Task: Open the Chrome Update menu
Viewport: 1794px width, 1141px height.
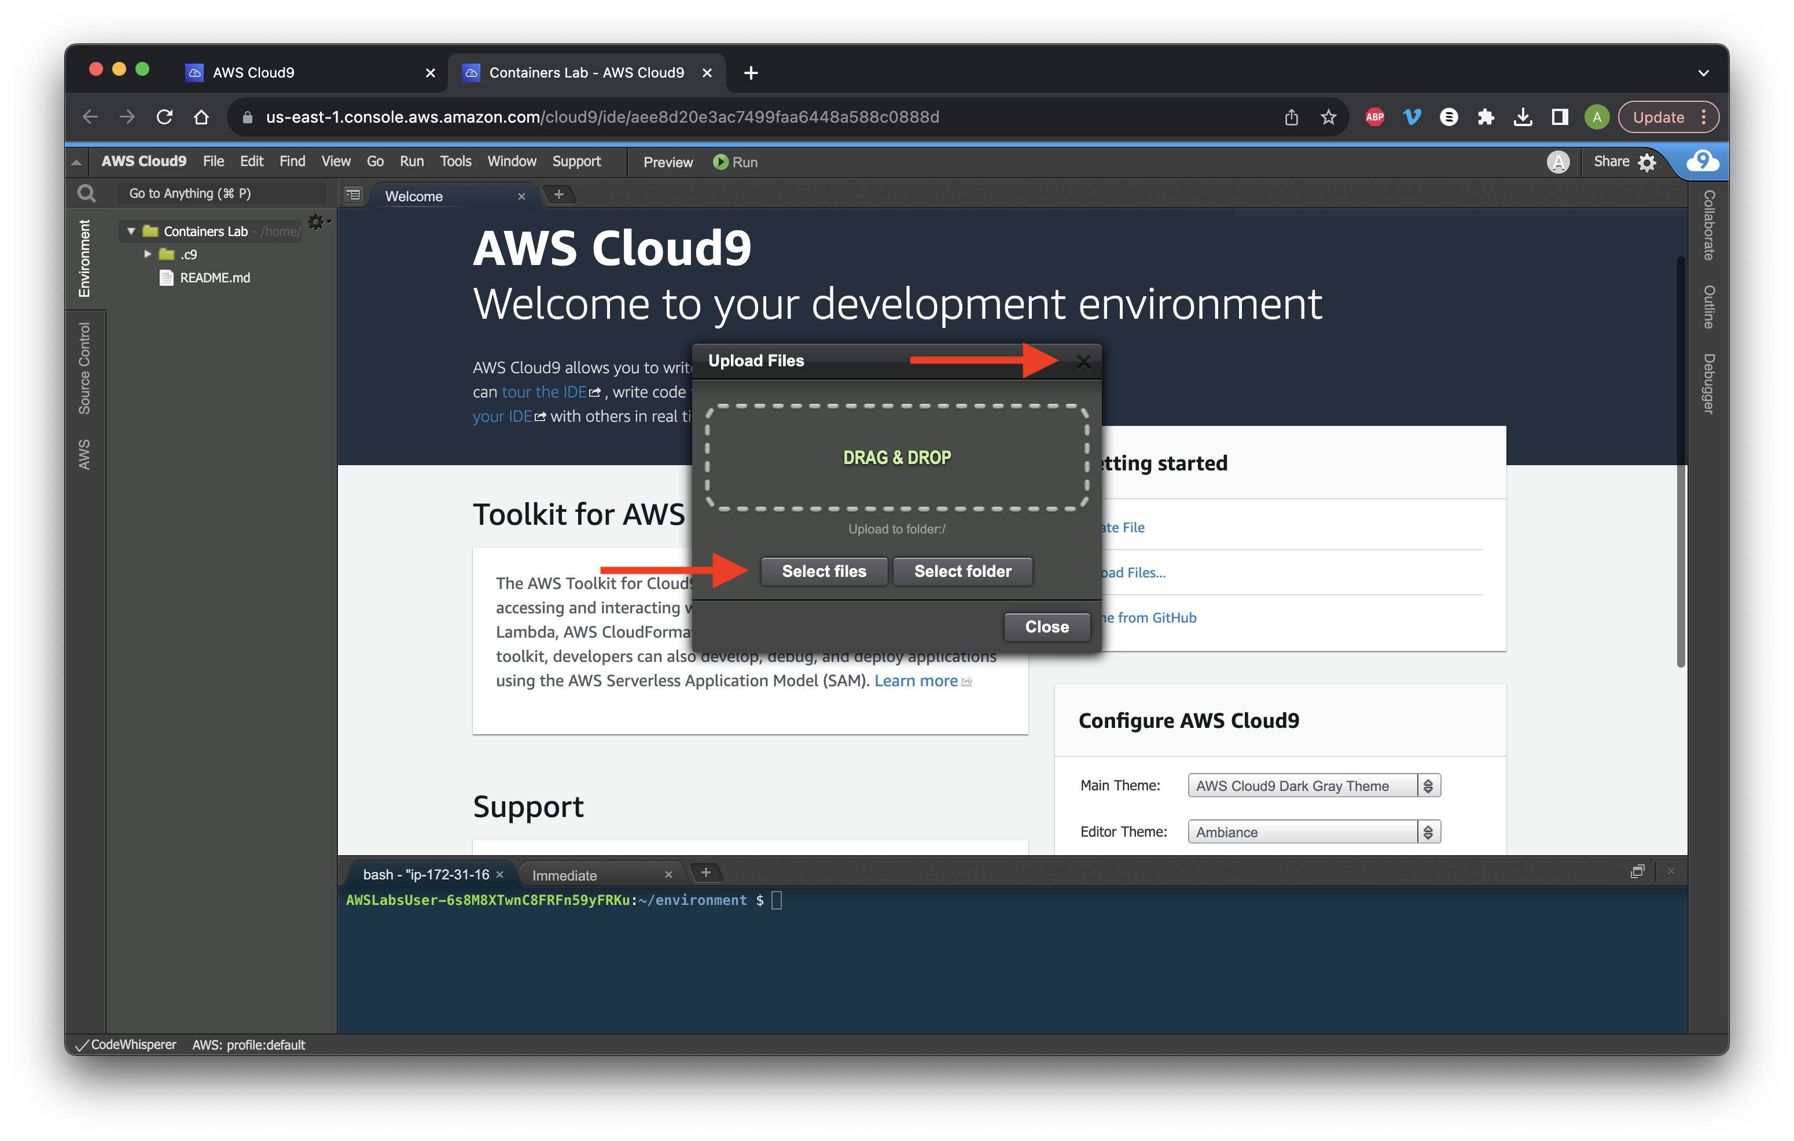Action: pyautogui.click(x=1669, y=117)
